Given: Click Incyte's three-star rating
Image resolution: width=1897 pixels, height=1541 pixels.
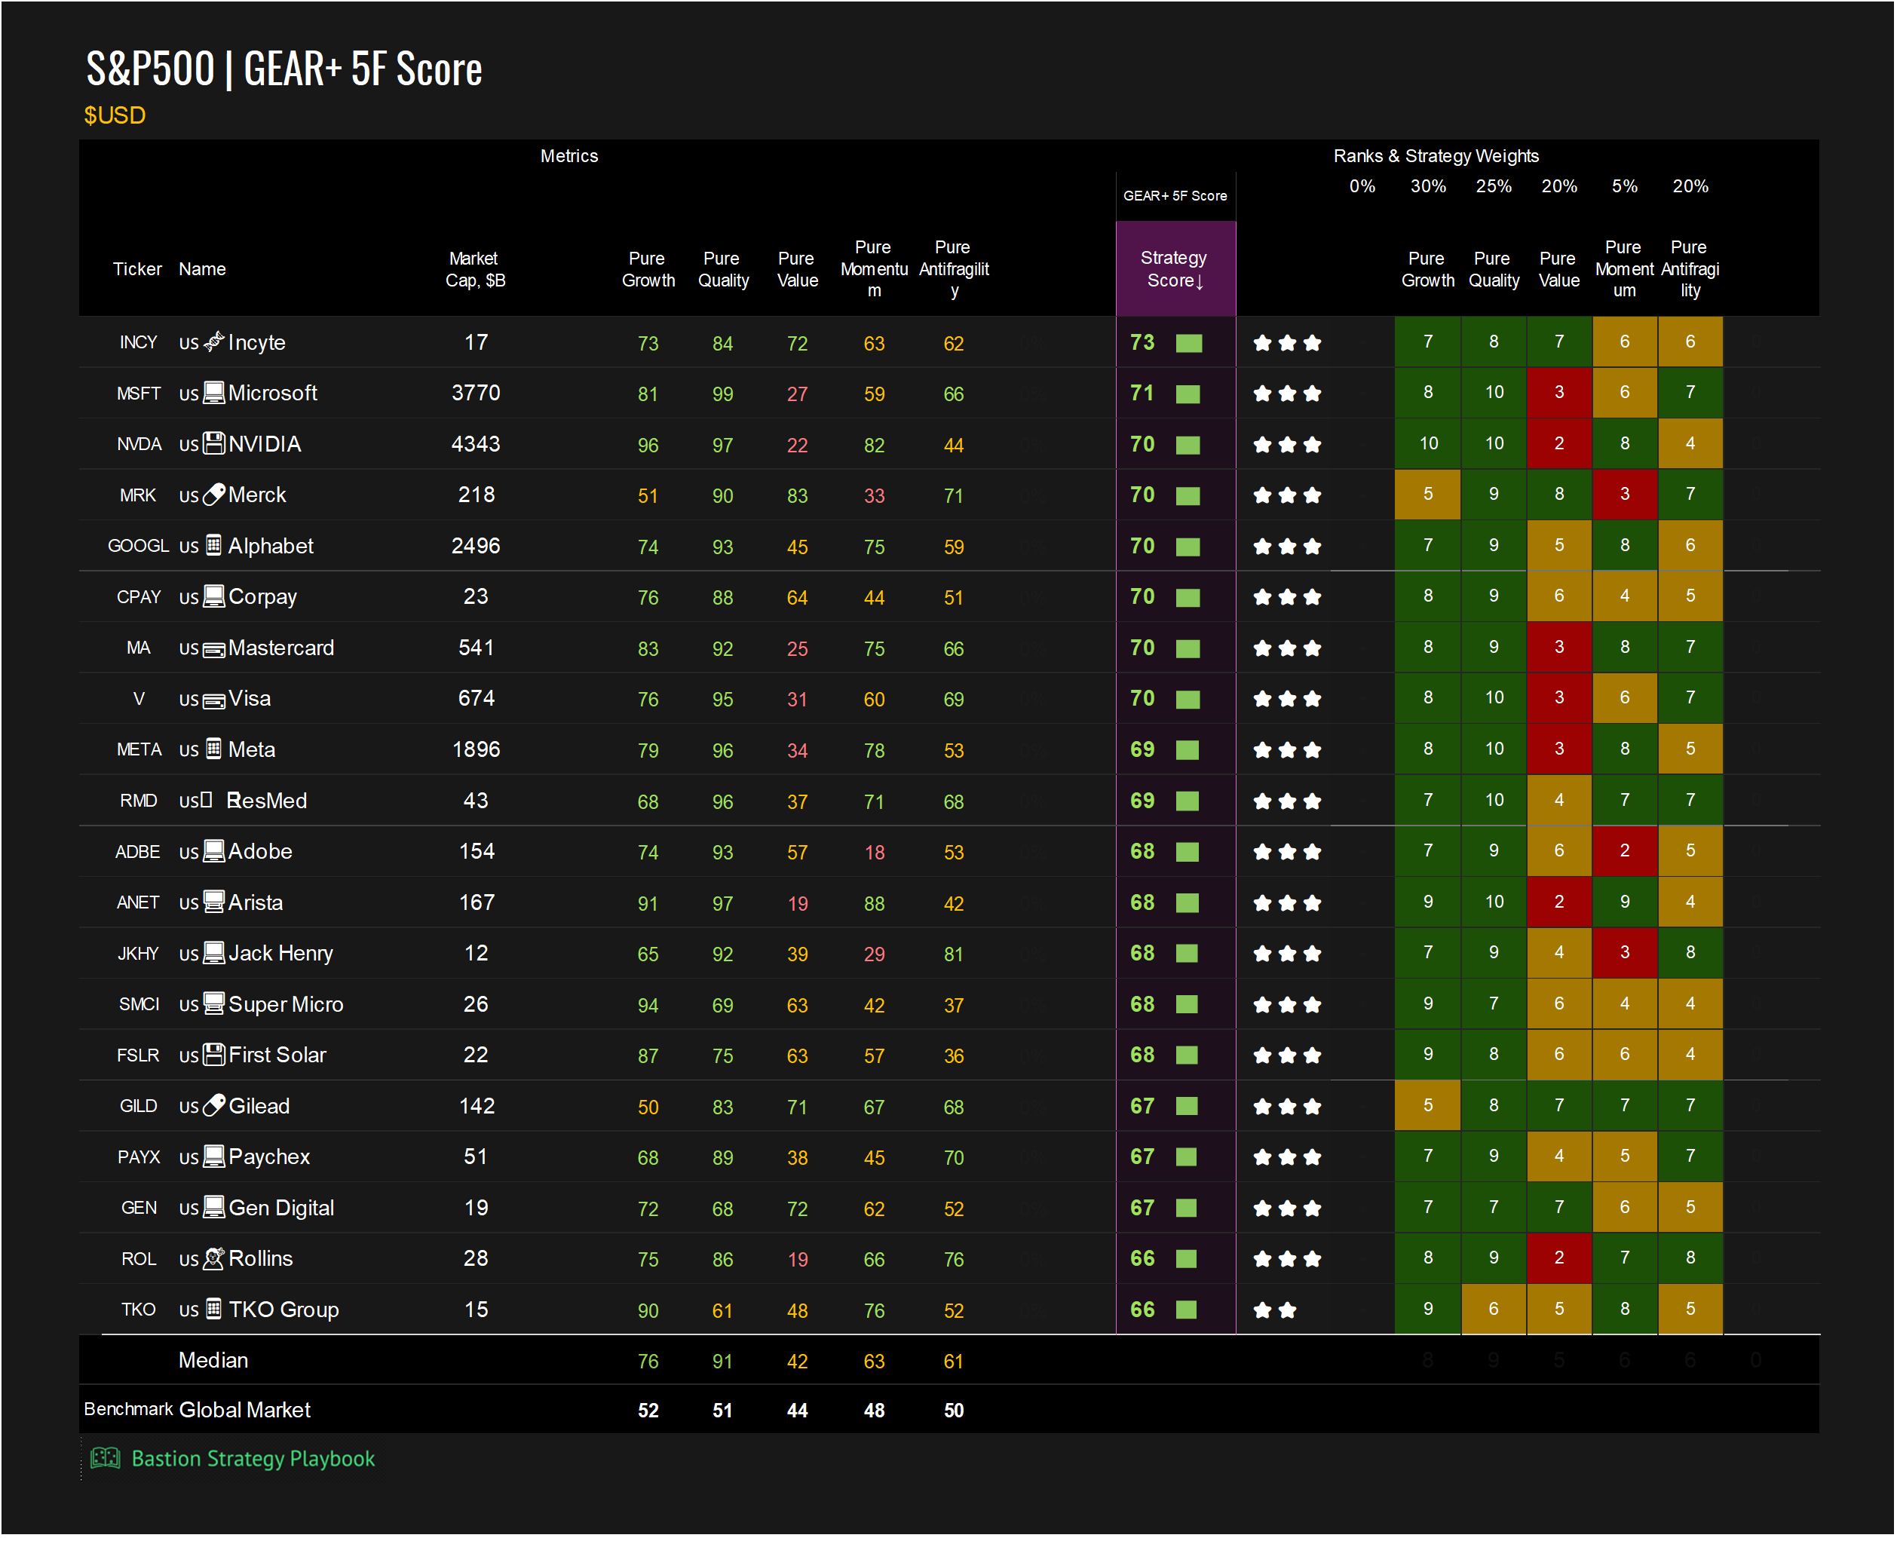Looking at the screenshot, I should [1286, 342].
